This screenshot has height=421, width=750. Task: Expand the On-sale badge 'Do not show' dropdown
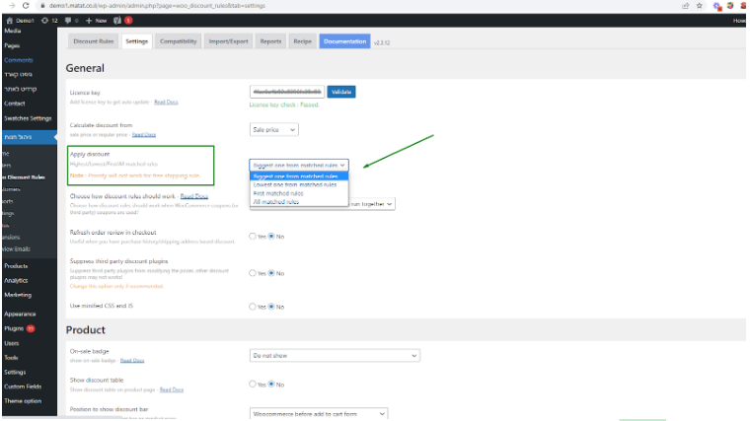pos(335,355)
